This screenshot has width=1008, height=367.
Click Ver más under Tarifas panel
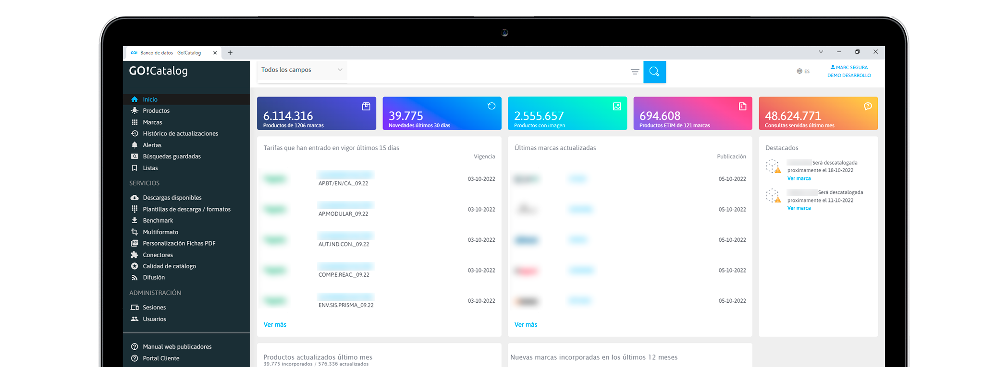point(275,325)
